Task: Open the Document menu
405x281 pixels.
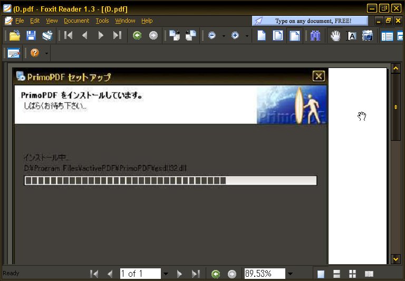Action: tap(76, 21)
